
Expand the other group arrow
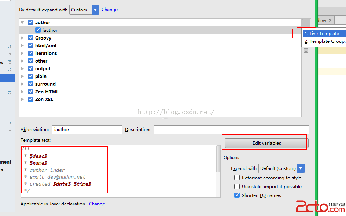pos(22,61)
